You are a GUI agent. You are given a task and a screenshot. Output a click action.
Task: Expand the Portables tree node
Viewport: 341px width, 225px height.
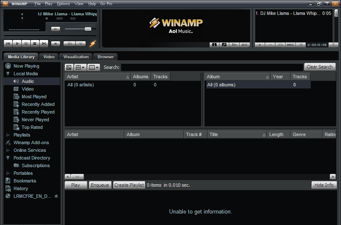coord(8,173)
